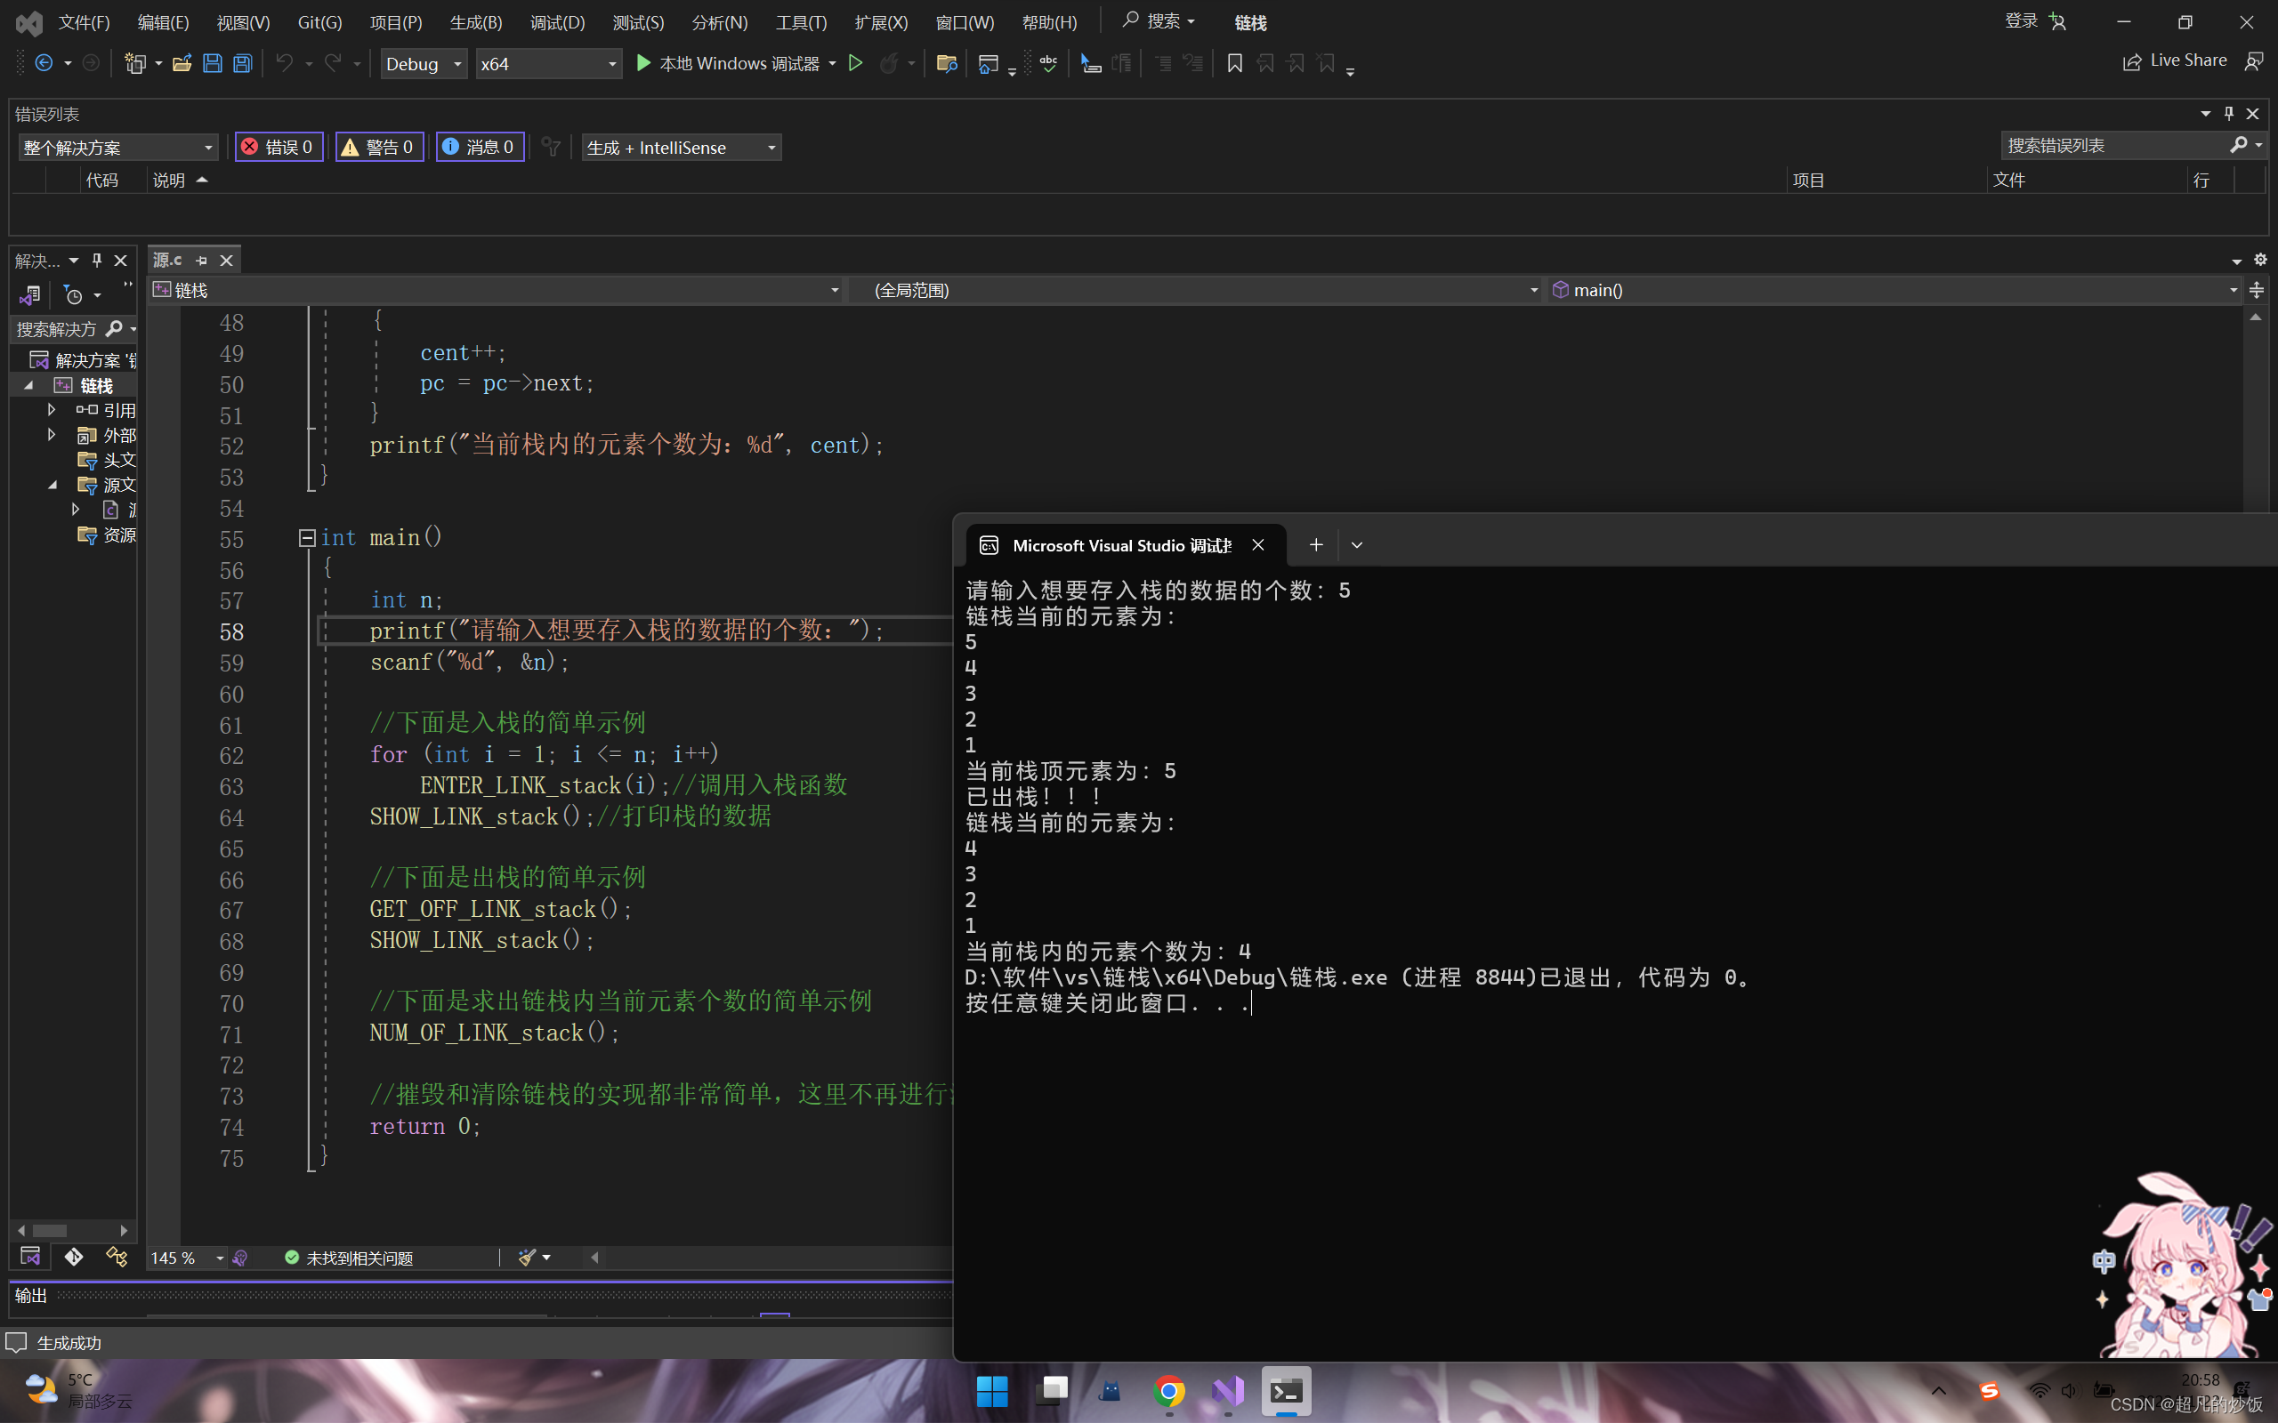The height and width of the screenshot is (1423, 2278).
Task: Click the 登录 button in the title bar
Action: click(x=2021, y=20)
